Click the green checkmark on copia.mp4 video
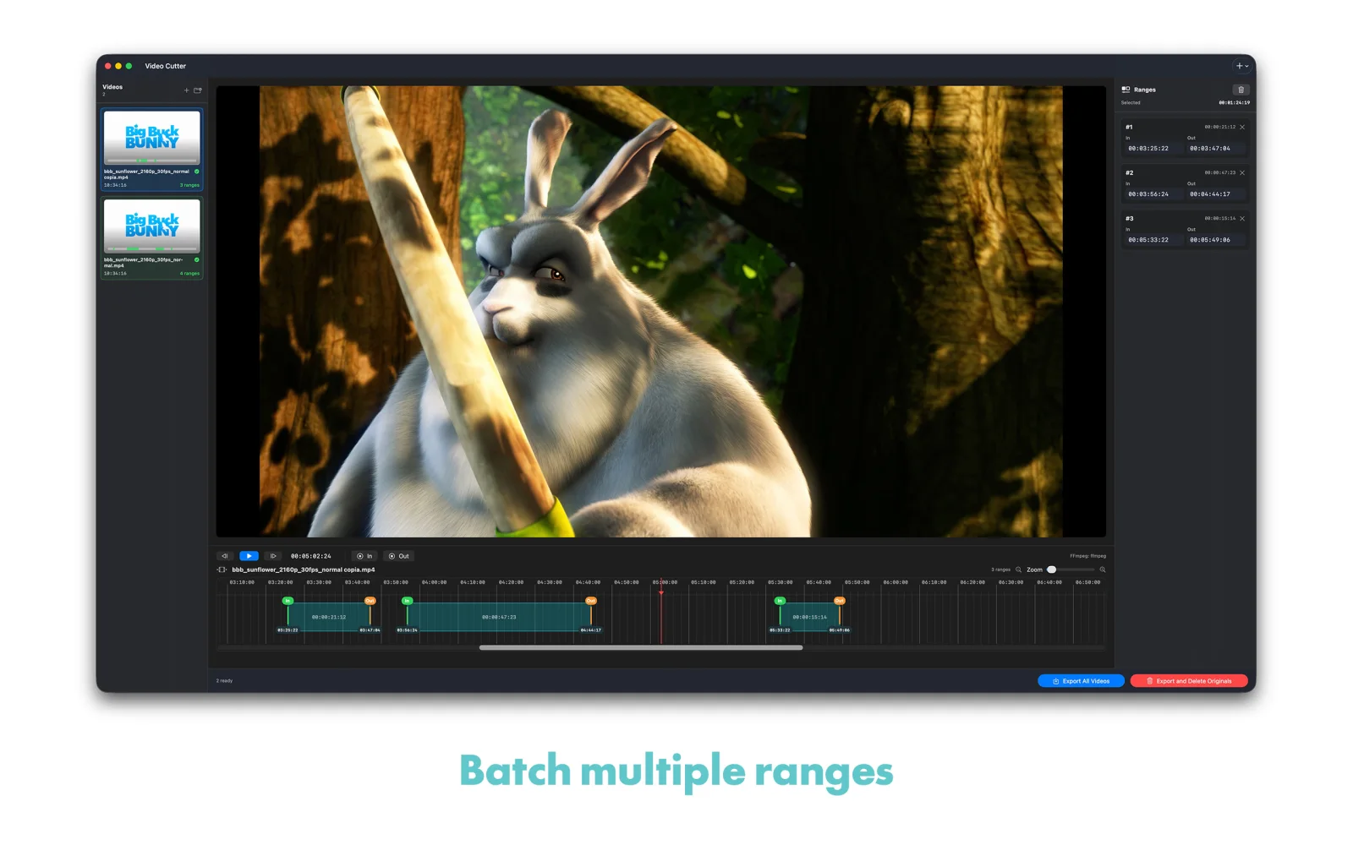Image resolution: width=1353 pixels, height=845 pixels. tap(197, 172)
